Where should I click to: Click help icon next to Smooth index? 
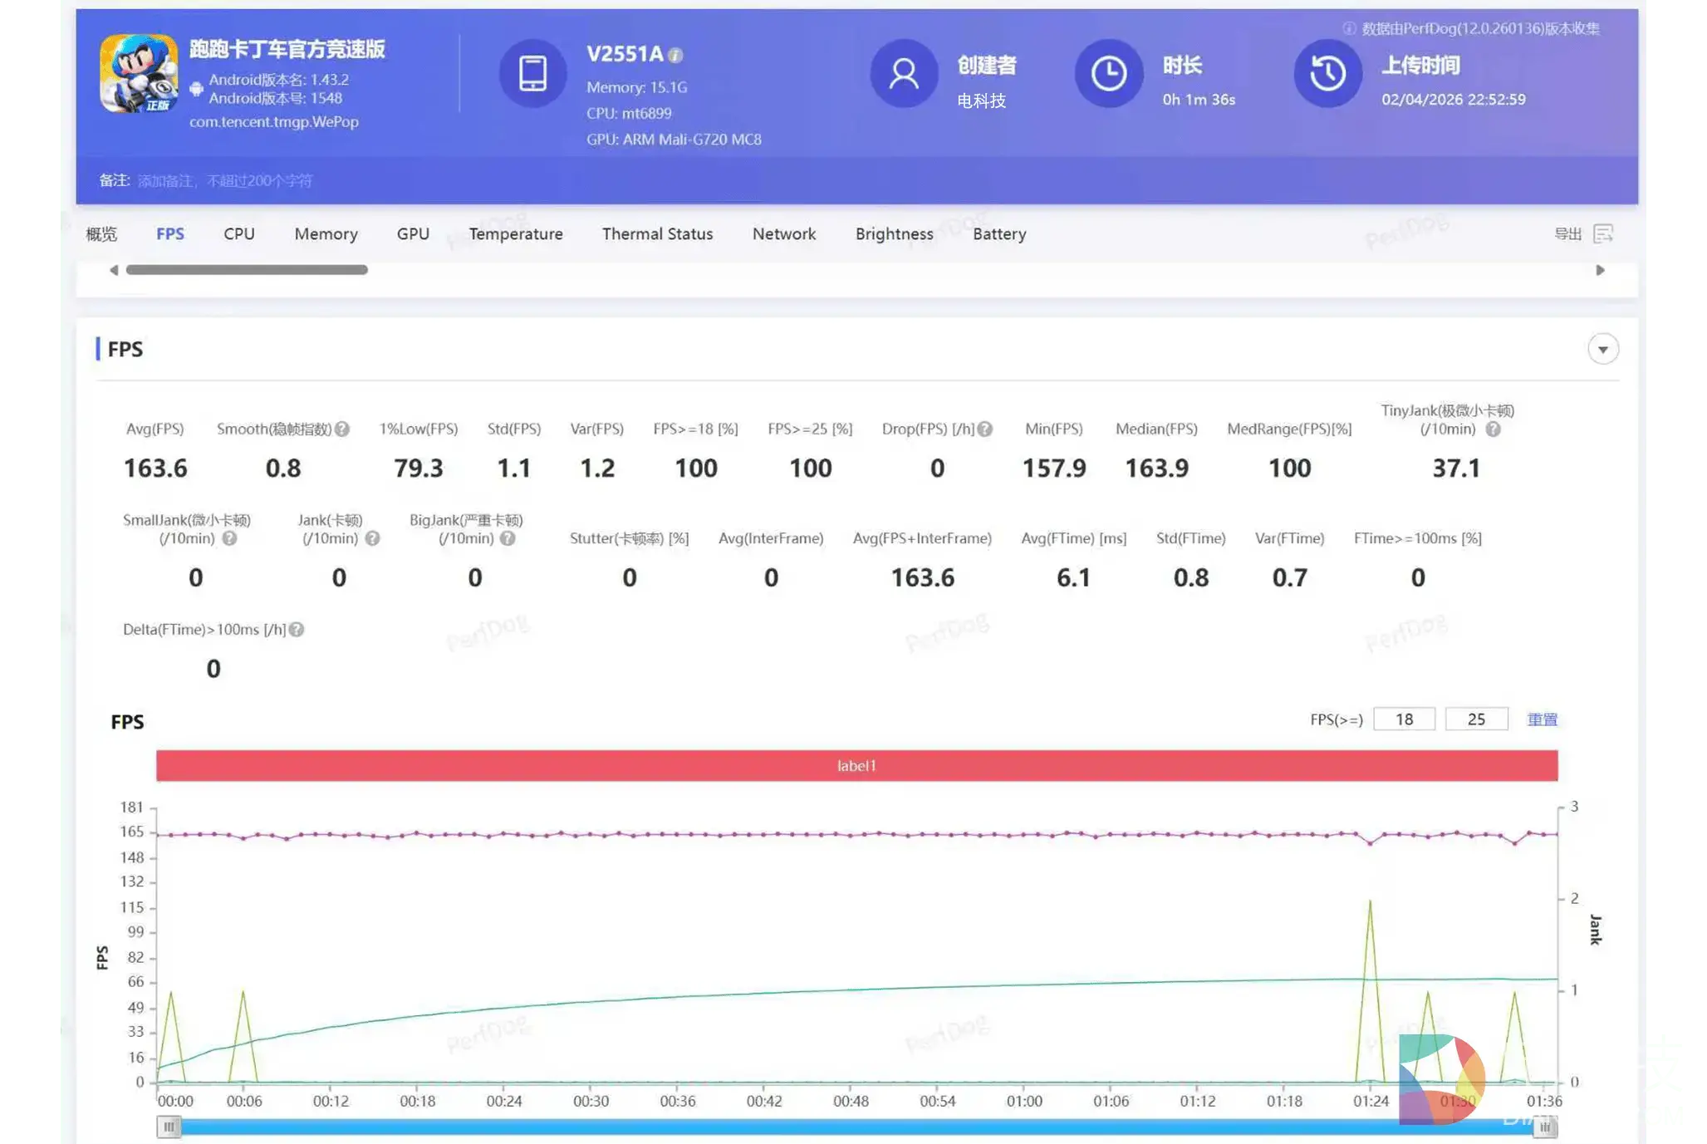coord(342,429)
